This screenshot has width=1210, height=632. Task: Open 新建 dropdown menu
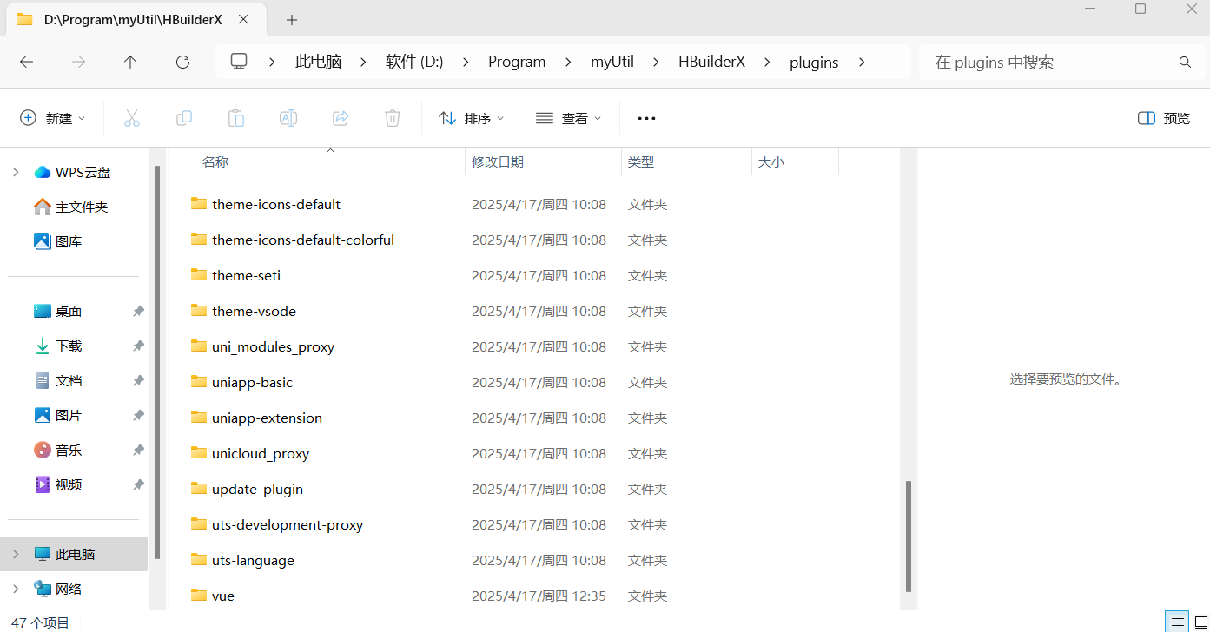coord(53,118)
